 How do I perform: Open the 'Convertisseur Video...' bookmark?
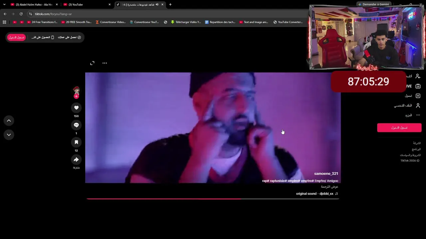110,22
